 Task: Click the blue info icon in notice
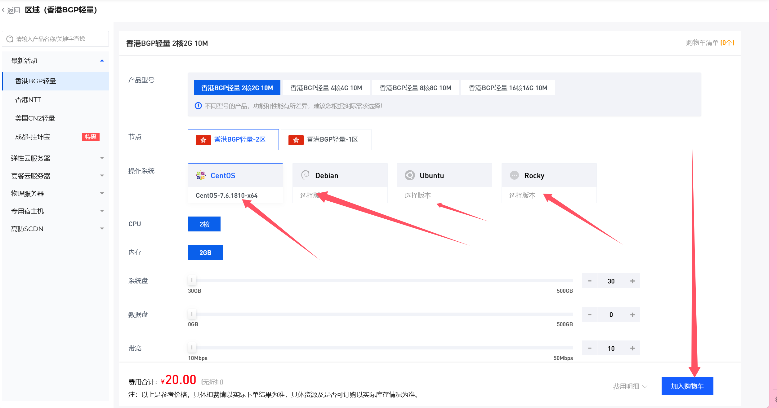coord(198,106)
